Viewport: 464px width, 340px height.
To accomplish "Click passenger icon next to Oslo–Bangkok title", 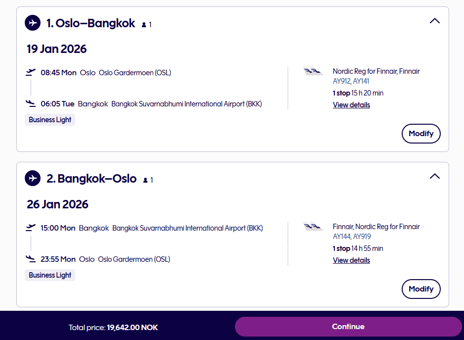I will tap(144, 24).
